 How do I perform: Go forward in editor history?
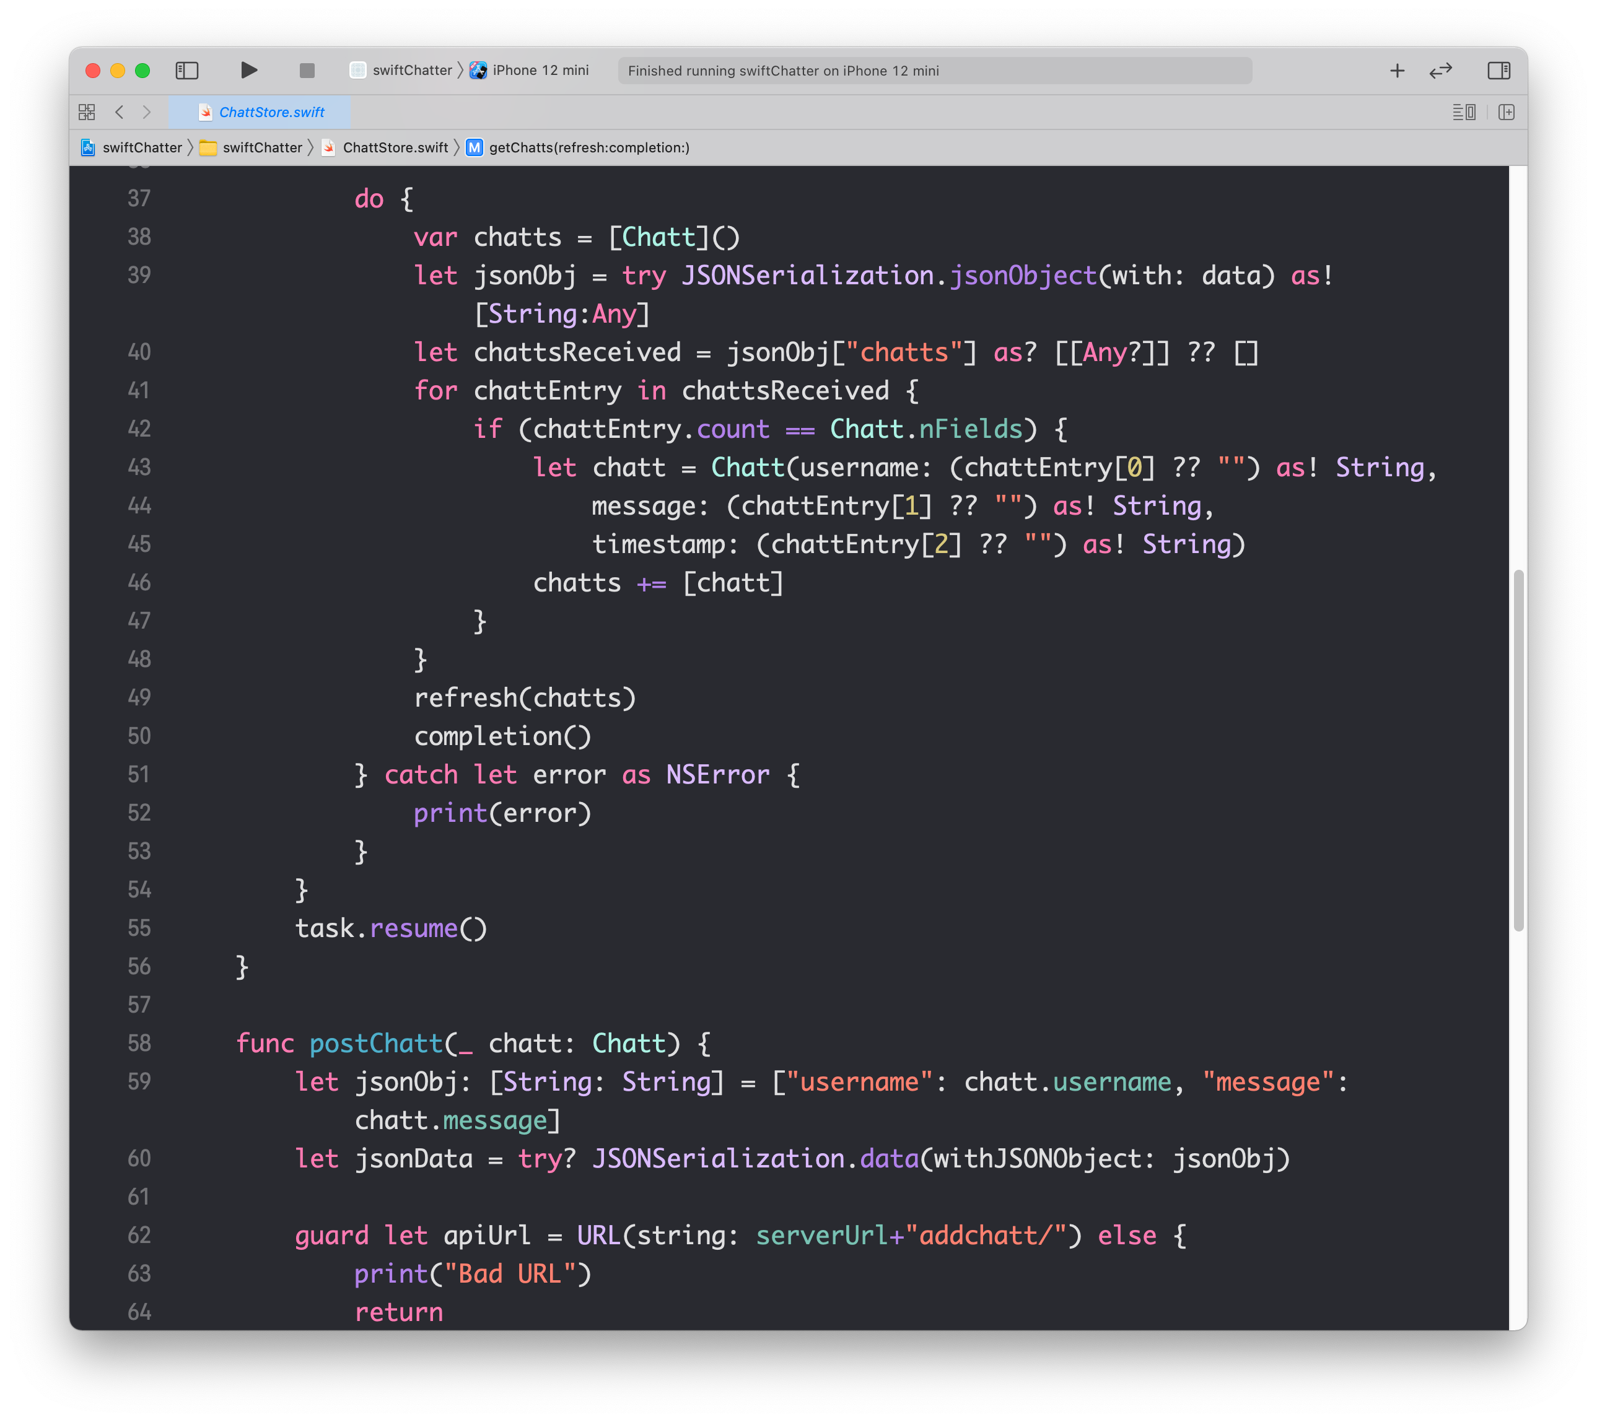(146, 113)
